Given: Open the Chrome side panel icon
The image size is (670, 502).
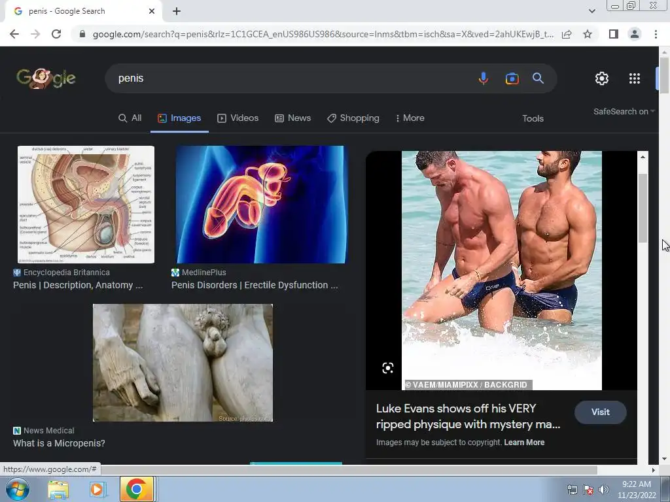Looking at the screenshot, I should pos(614,34).
